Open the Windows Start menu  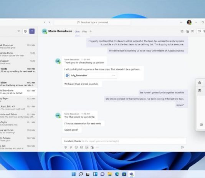click(x=74, y=174)
